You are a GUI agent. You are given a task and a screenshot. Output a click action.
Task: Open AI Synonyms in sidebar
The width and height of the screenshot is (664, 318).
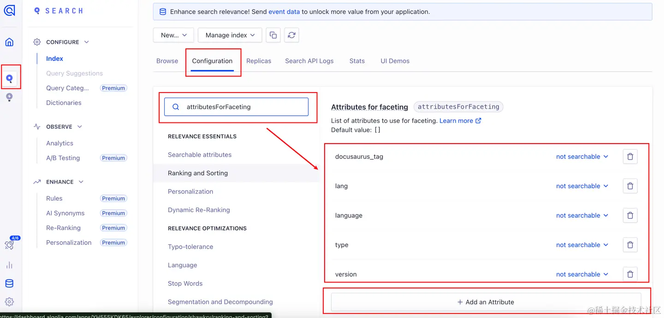tap(65, 213)
